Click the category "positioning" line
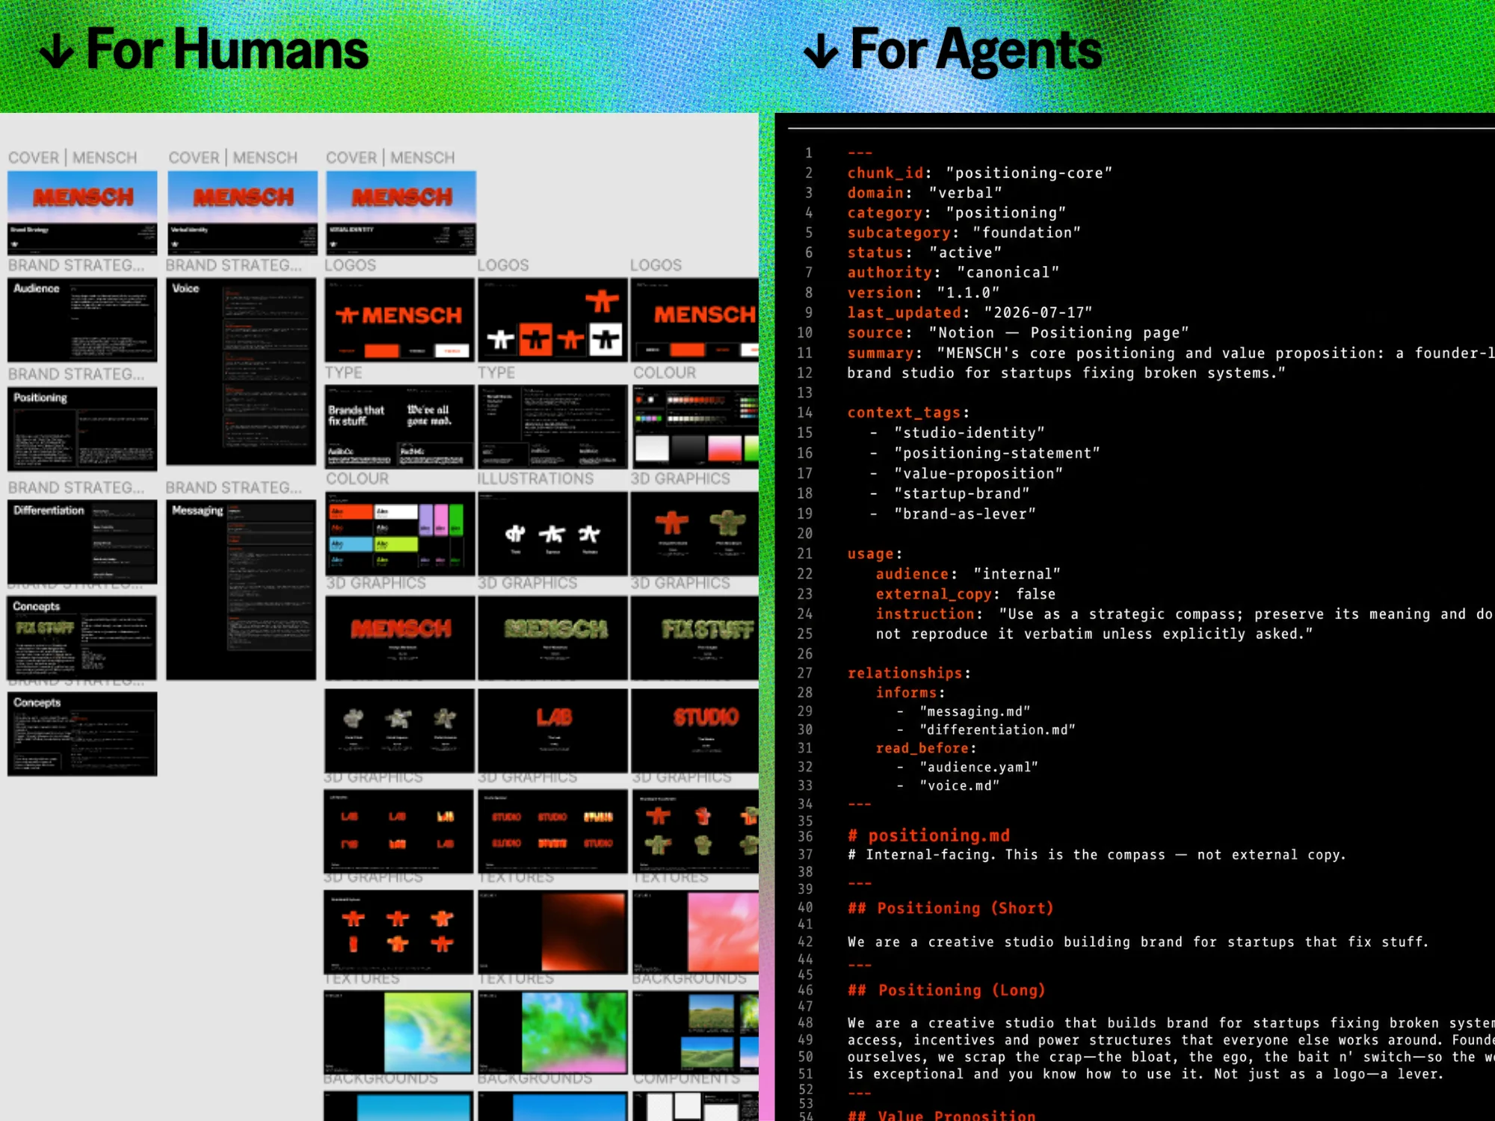This screenshot has height=1121, width=1495. pos(957,213)
